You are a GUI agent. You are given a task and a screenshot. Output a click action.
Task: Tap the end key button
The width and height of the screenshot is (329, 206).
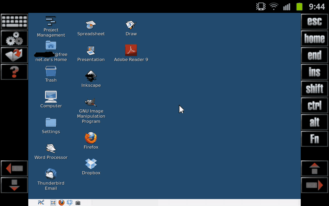click(315, 55)
